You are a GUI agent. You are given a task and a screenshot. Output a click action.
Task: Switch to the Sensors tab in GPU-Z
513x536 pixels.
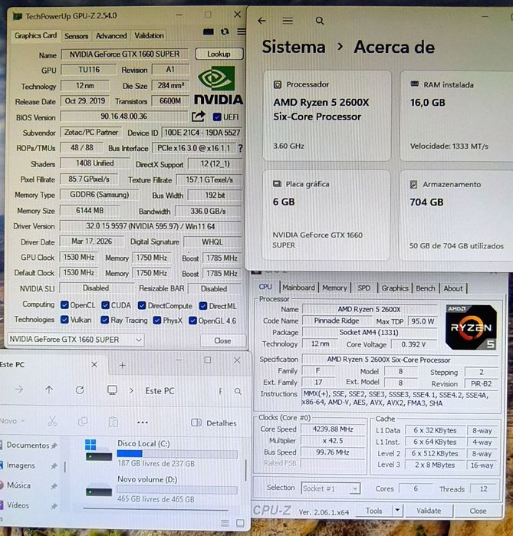pyautogui.click(x=76, y=36)
